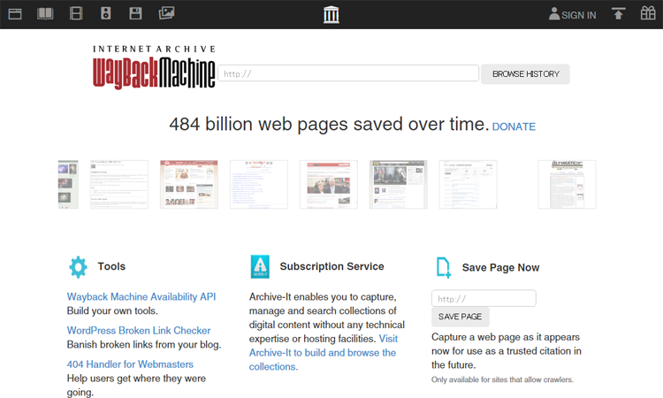Open the rightmost dense text page thumbnail
The image size is (663, 398).
(x=567, y=185)
